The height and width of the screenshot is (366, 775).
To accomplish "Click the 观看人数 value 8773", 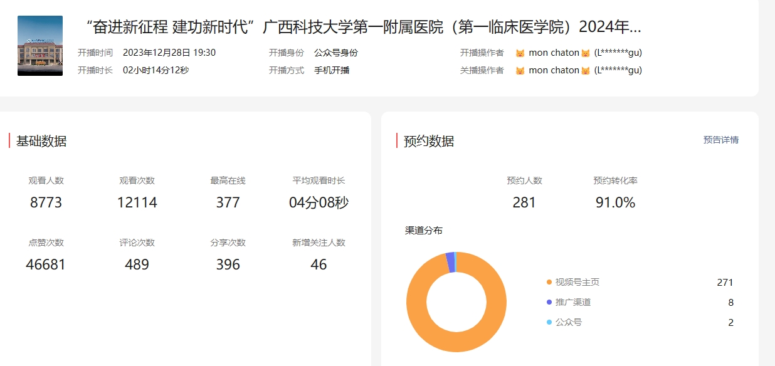I will [x=46, y=202].
